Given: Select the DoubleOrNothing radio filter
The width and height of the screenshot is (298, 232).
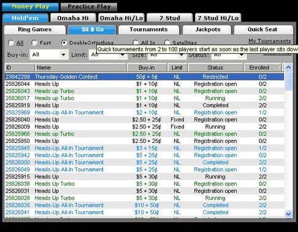Looking at the screenshot, I should 64,43.
